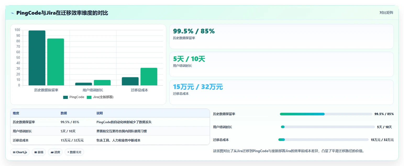Click the 用户培训时长 progress bar
Image resolution: width=404 pixels, height=166 pixels.
pos(328,127)
